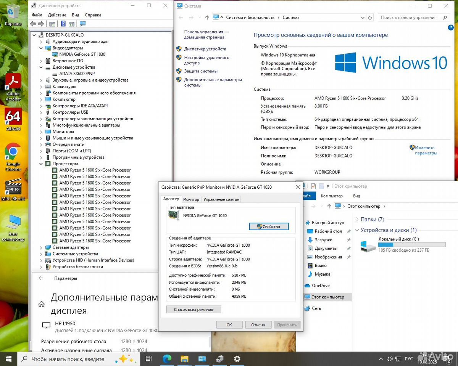The height and width of the screenshot is (366, 458).
Task: Open the Корзина recycle bin desktop icon
Action: (13, 14)
